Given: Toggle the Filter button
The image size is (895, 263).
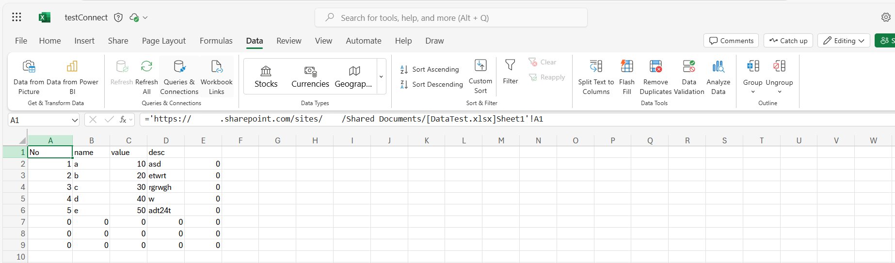Looking at the screenshot, I should [x=510, y=72].
